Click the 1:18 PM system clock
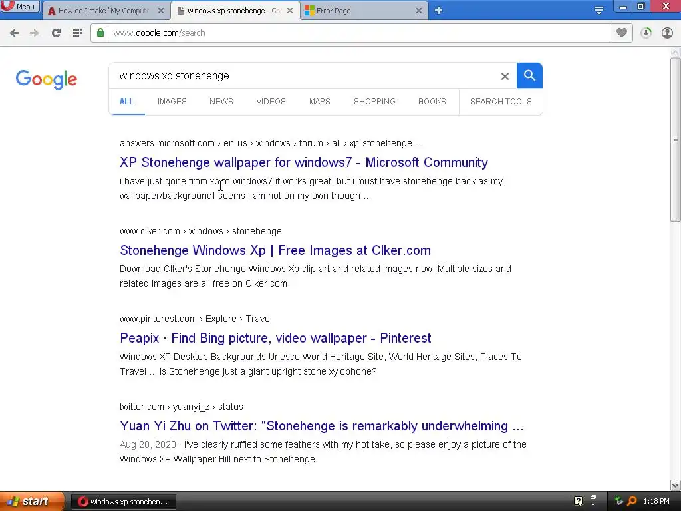Image resolution: width=681 pixels, height=511 pixels. (656, 502)
